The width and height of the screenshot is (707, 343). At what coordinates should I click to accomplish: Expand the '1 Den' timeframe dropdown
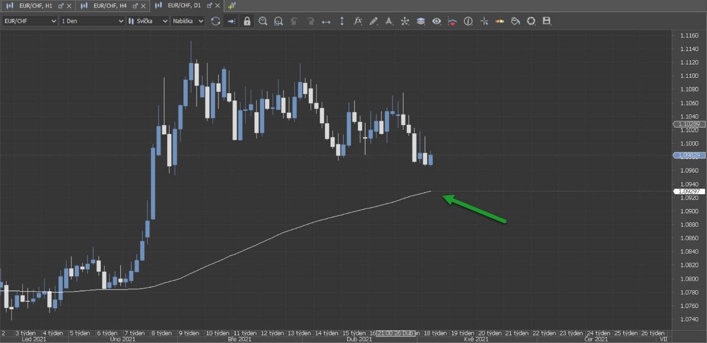pos(92,21)
